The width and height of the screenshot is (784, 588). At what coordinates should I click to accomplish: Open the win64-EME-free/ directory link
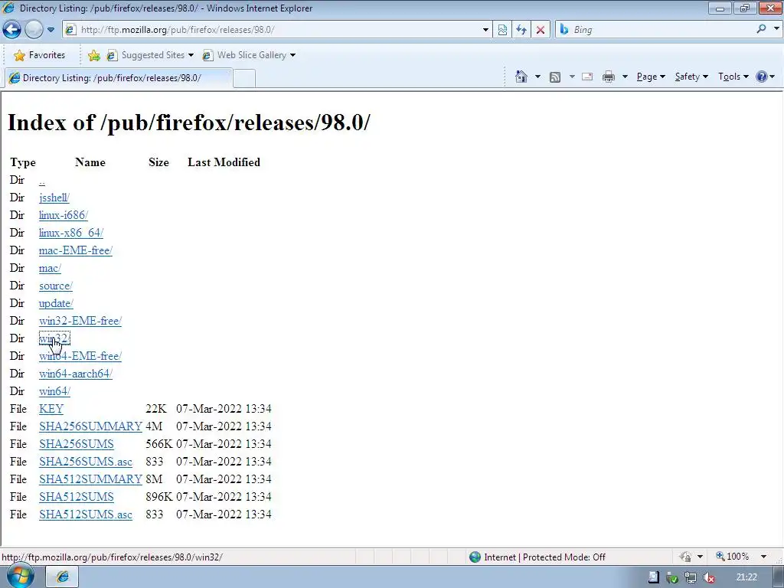pyautogui.click(x=80, y=356)
